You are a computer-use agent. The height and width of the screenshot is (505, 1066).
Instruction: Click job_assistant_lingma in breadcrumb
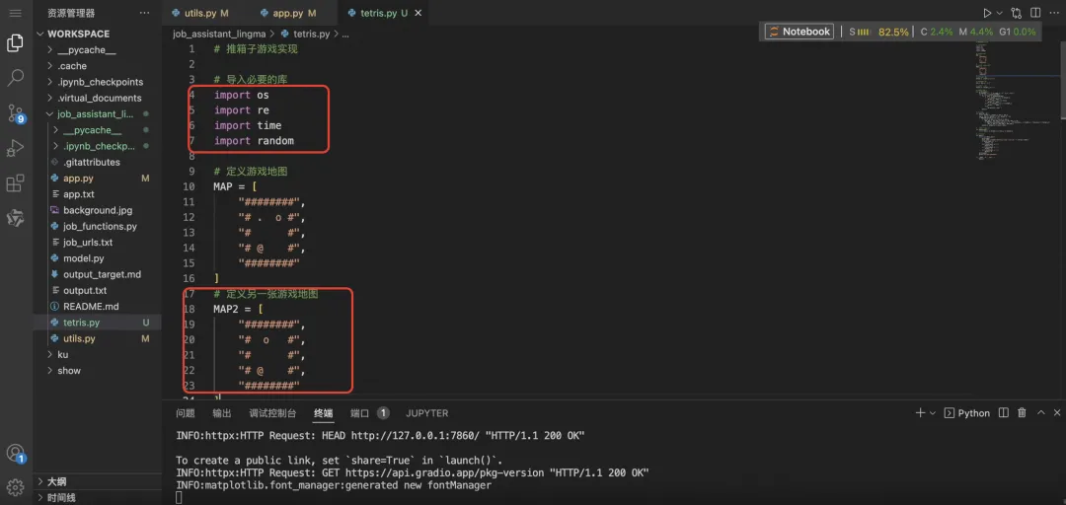pos(220,34)
